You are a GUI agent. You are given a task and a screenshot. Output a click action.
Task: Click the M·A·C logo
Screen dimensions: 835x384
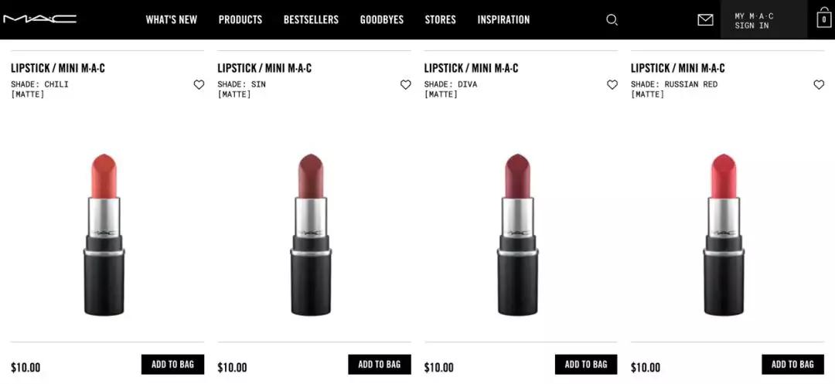pos(40,19)
